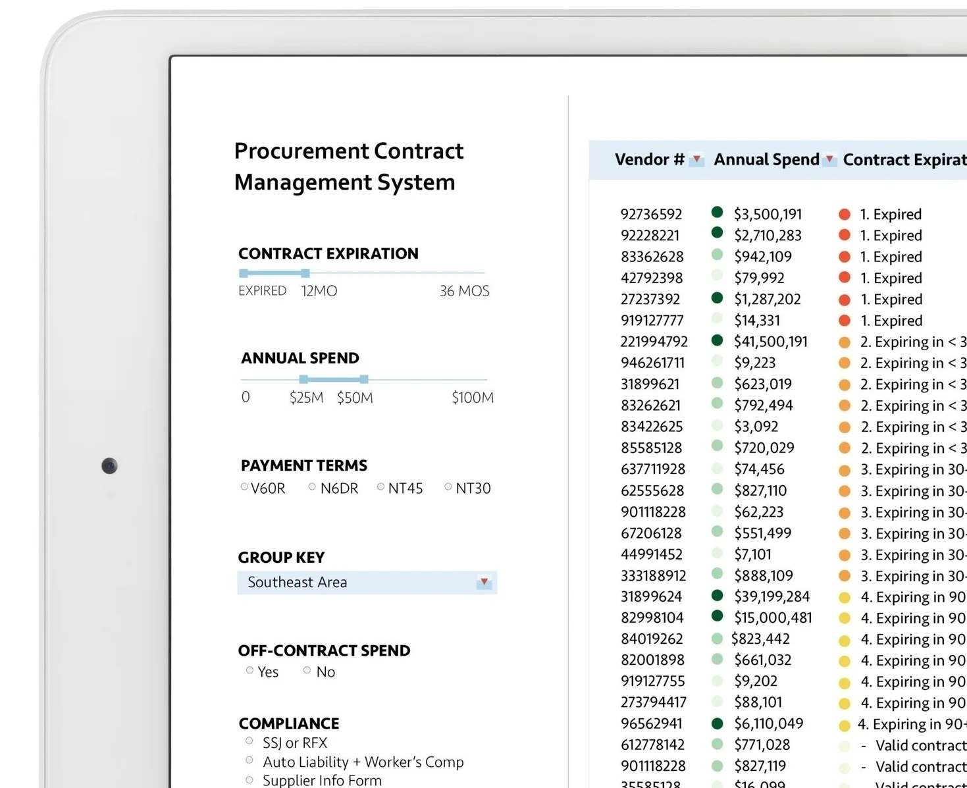This screenshot has height=788, width=967.
Task: Expand the Group Key Southeast Area dropdown
Action: coord(484,582)
